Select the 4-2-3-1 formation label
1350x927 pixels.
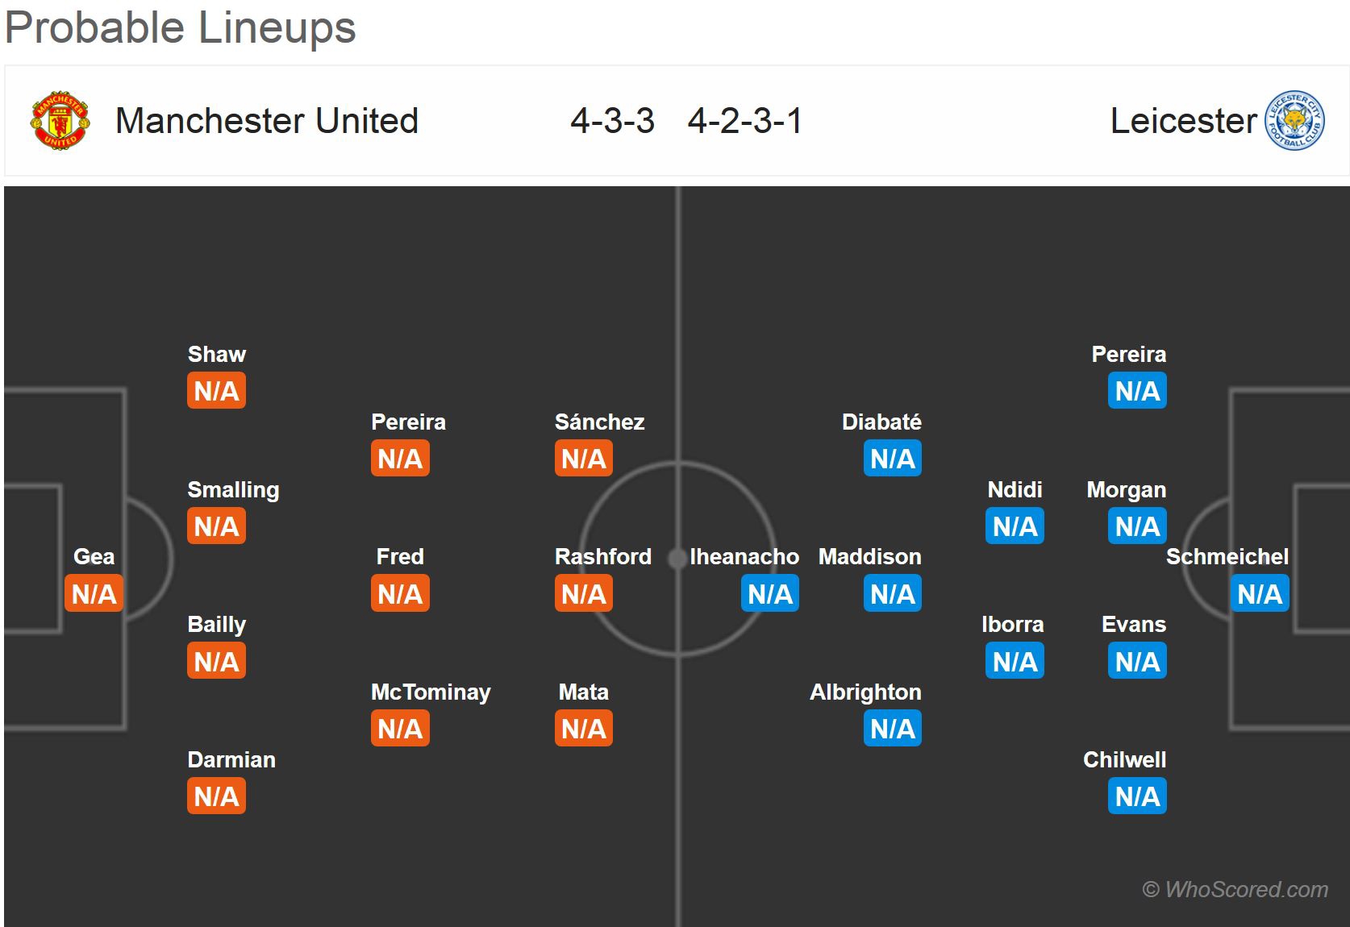(745, 121)
